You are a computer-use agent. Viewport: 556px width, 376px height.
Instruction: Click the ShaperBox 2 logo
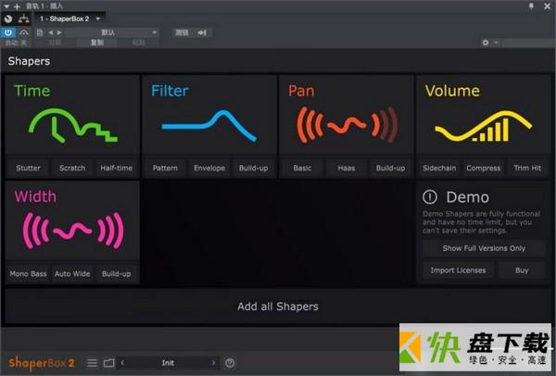point(42,362)
